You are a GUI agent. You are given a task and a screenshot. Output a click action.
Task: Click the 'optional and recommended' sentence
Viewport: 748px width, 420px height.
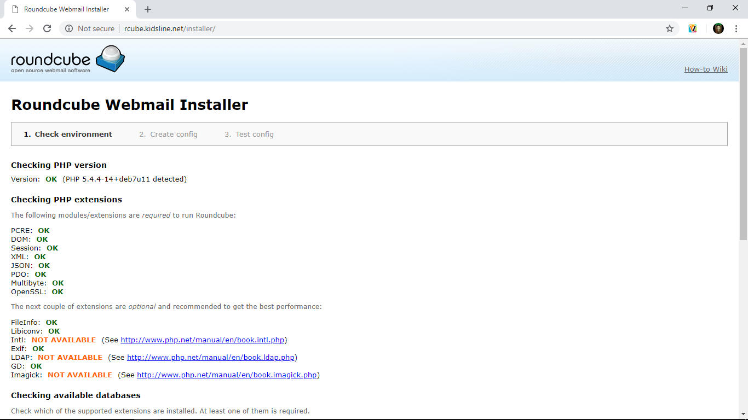point(166,306)
